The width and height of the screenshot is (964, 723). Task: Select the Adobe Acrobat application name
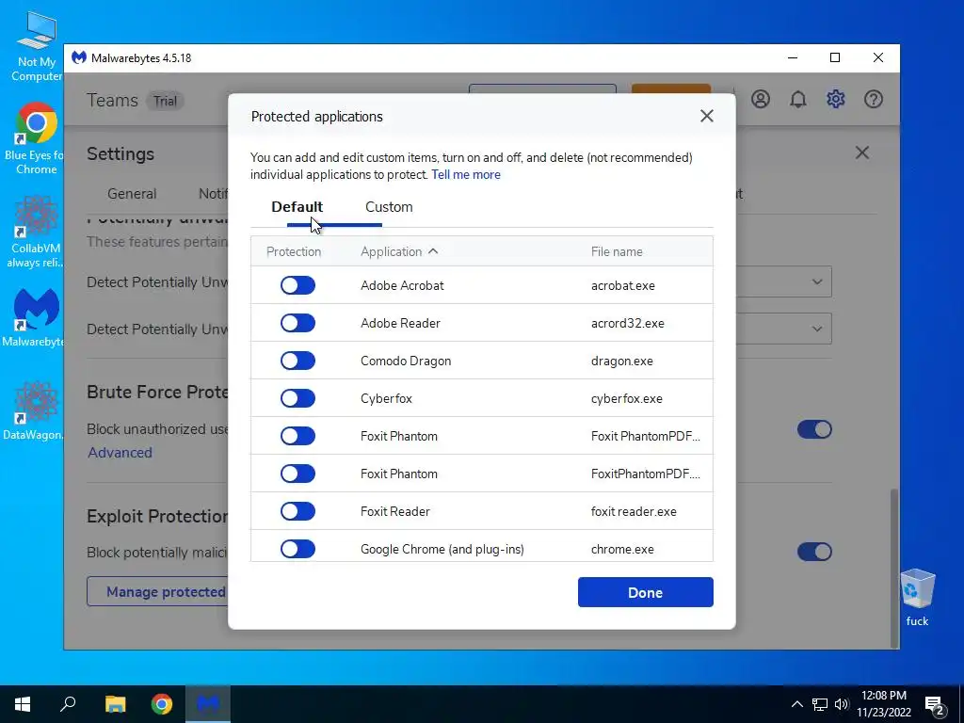click(402, 285)
